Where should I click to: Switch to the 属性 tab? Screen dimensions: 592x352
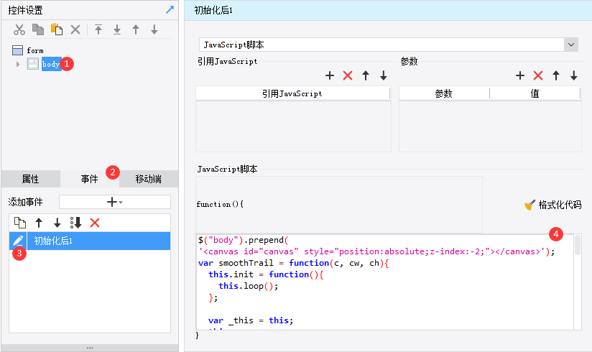30,179
